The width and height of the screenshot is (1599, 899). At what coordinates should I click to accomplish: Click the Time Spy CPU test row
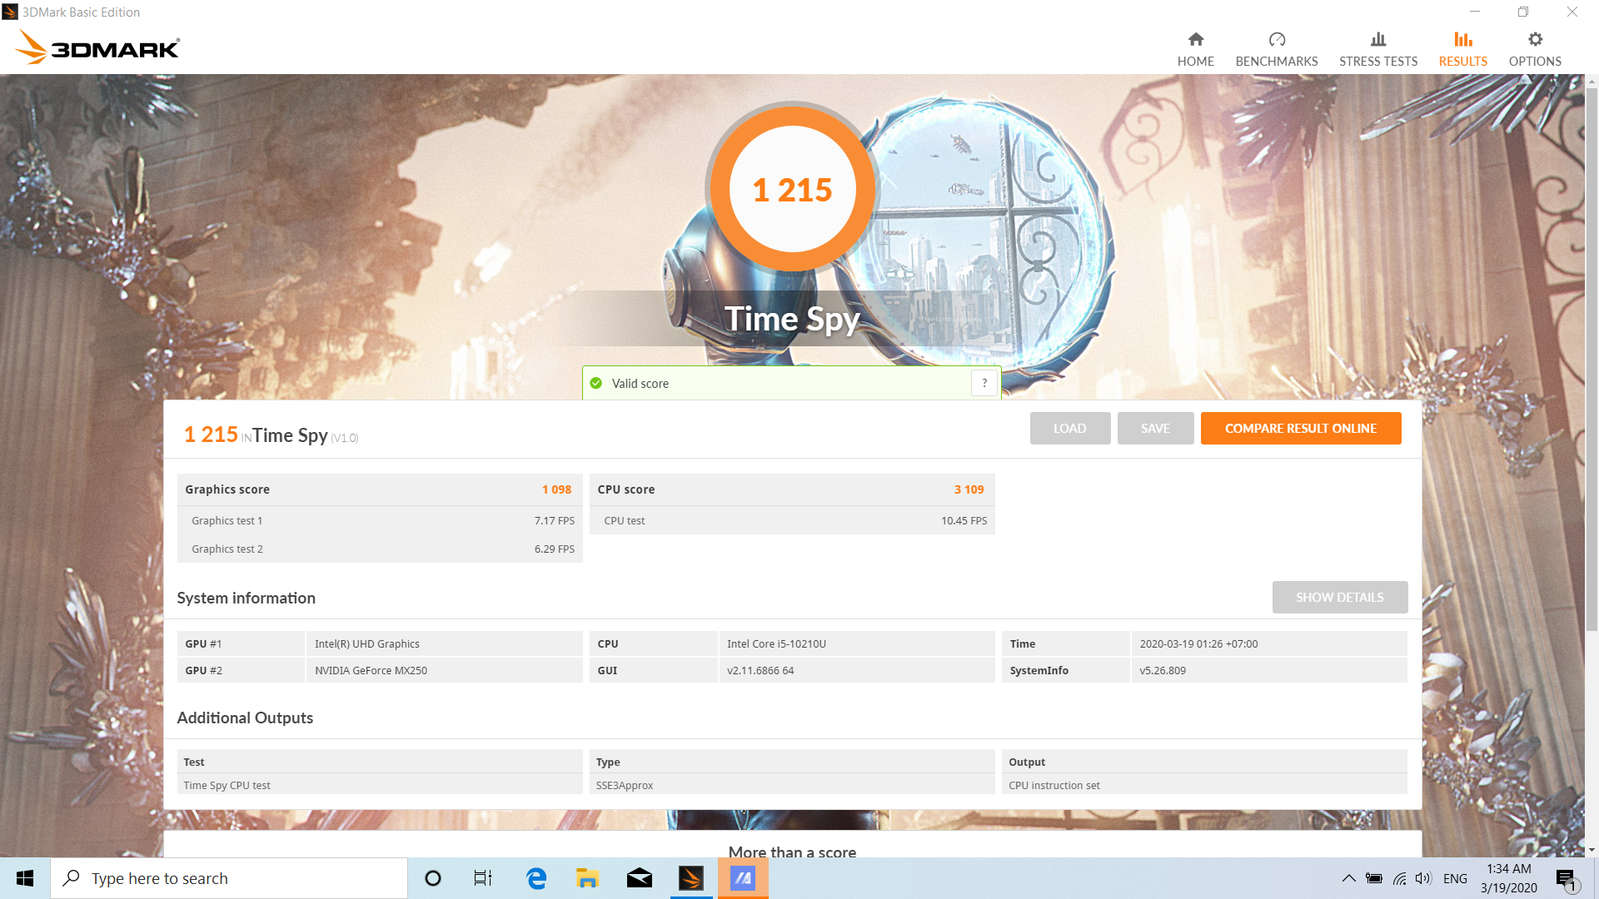380,786
